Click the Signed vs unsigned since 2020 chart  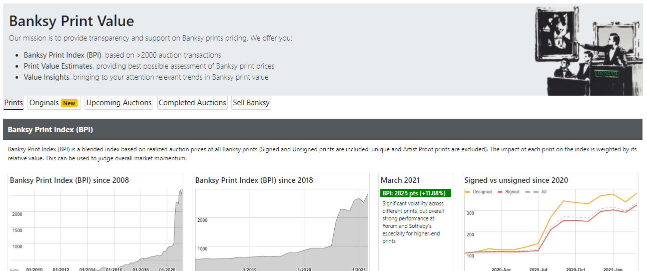coord(550,230)
